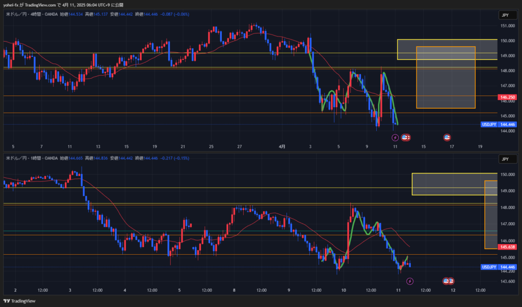Click the lightning event icon on 1-hour chart
Image resolution: width=522 pixels, height=307 pixels.
(x=410, y=281)
